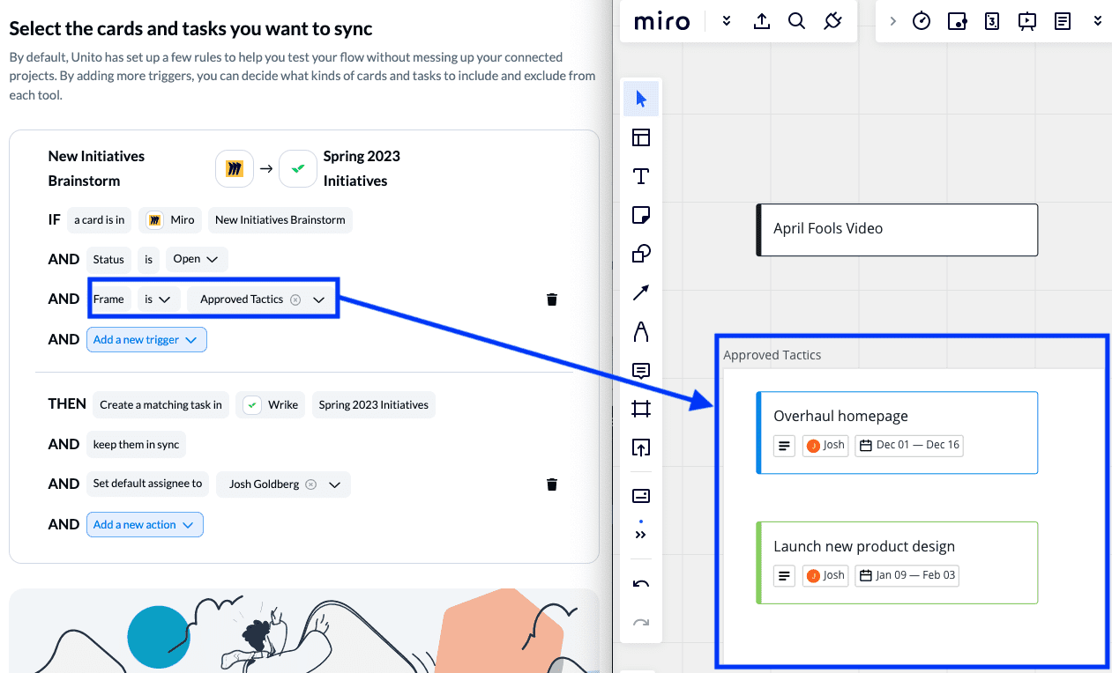Click the 'Frame' field chip

[108, 300]
